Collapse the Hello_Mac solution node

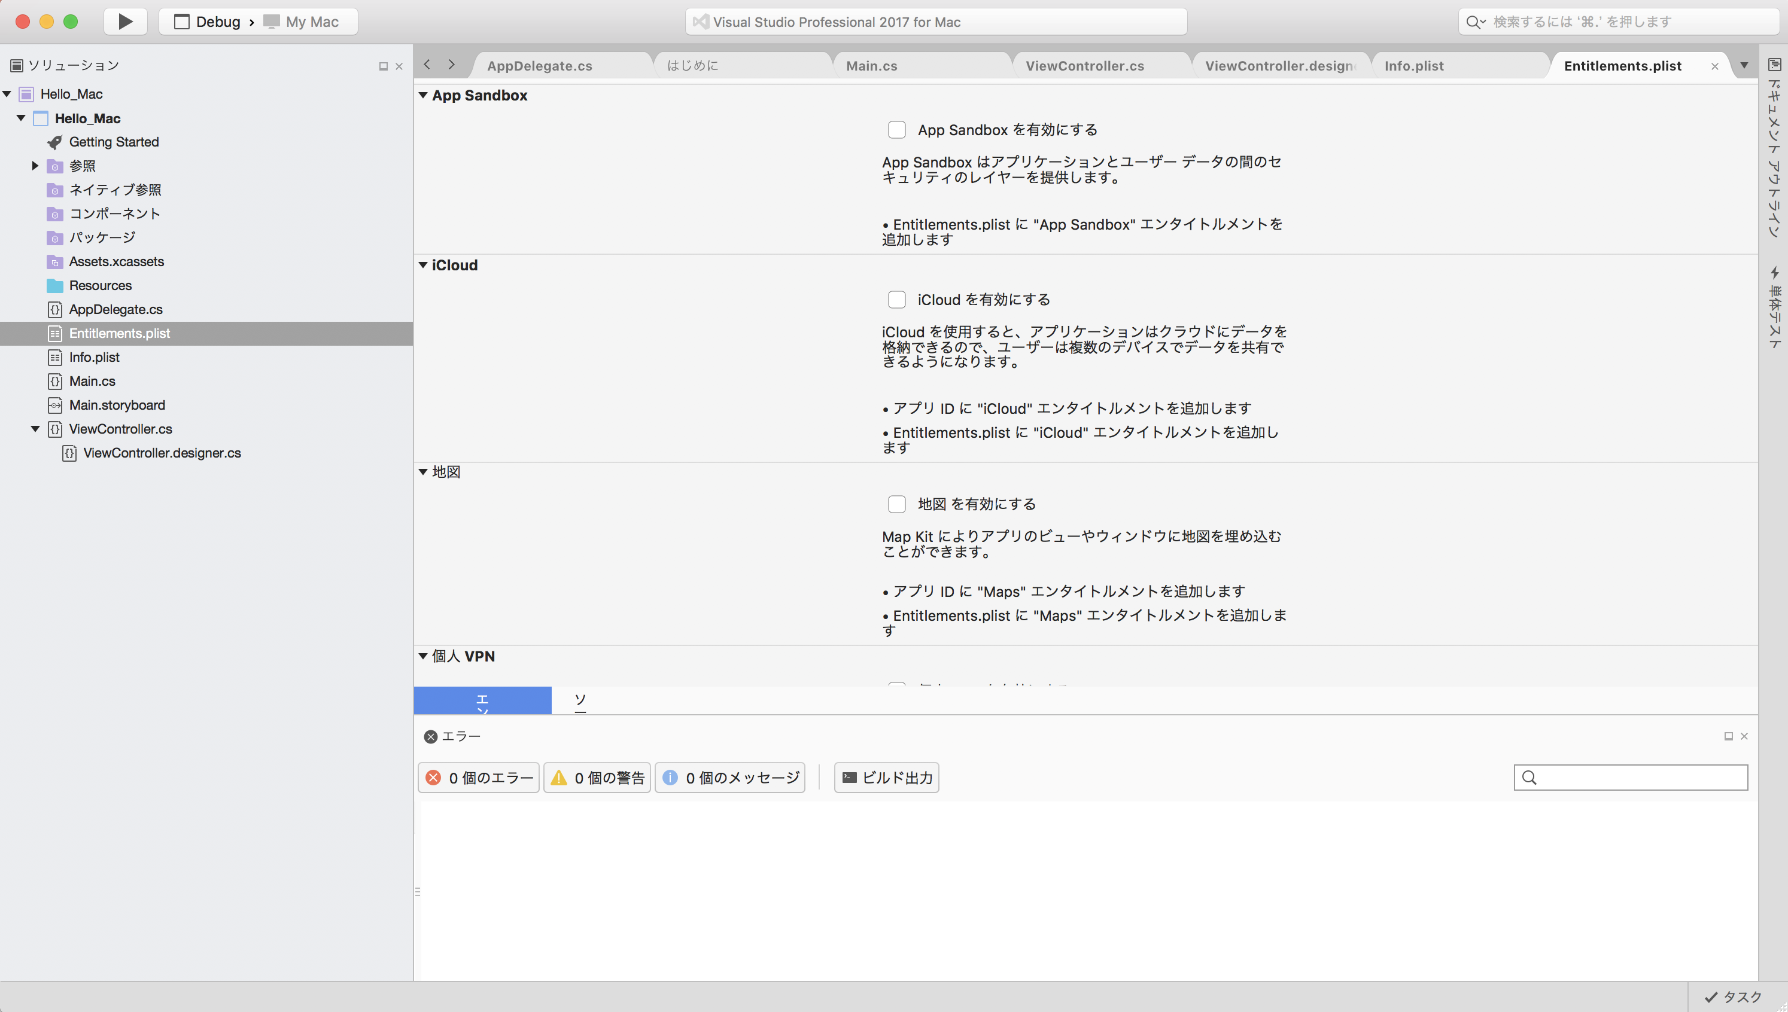(x=7, y=94)
